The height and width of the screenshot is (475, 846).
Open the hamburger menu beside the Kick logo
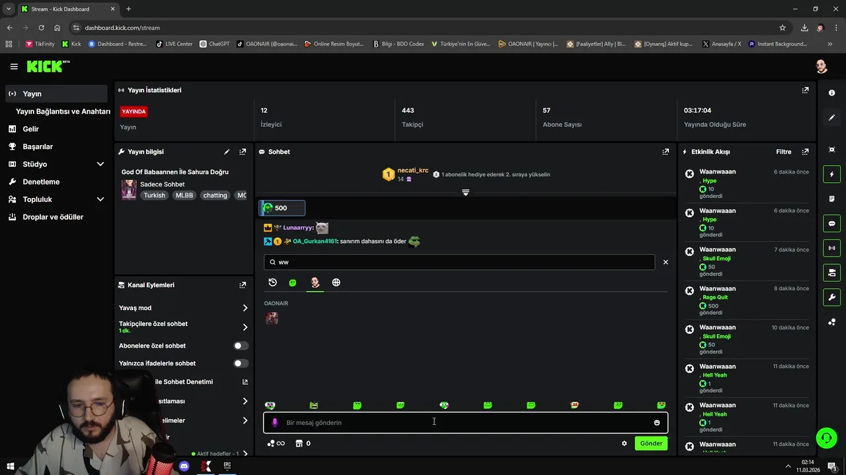14,67
